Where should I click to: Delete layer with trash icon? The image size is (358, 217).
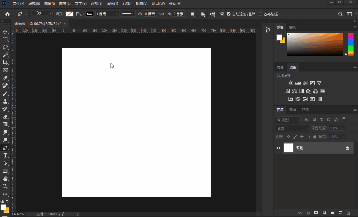pos(348,213)
